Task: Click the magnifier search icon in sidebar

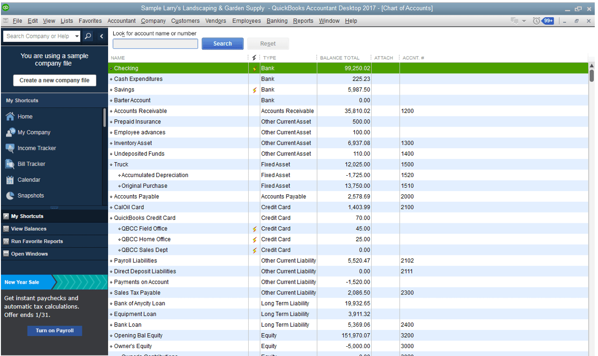Action: click(x=88, y=36)
